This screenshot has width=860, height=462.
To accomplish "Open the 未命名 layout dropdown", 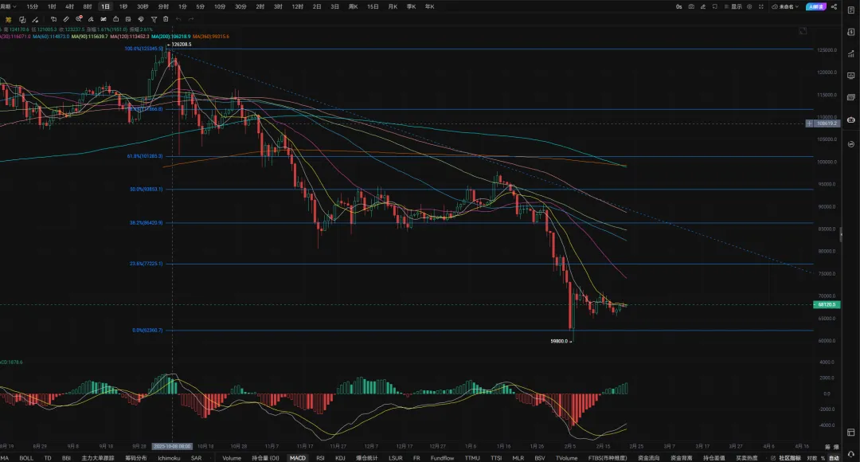I will coord(787,6).
